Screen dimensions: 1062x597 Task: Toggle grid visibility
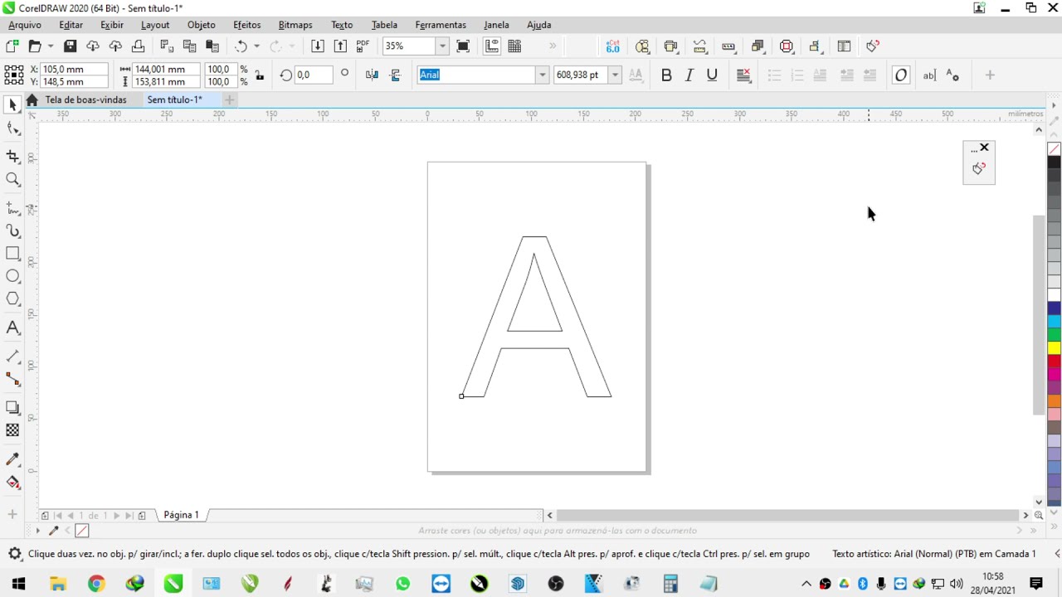[x=514, y=46]
